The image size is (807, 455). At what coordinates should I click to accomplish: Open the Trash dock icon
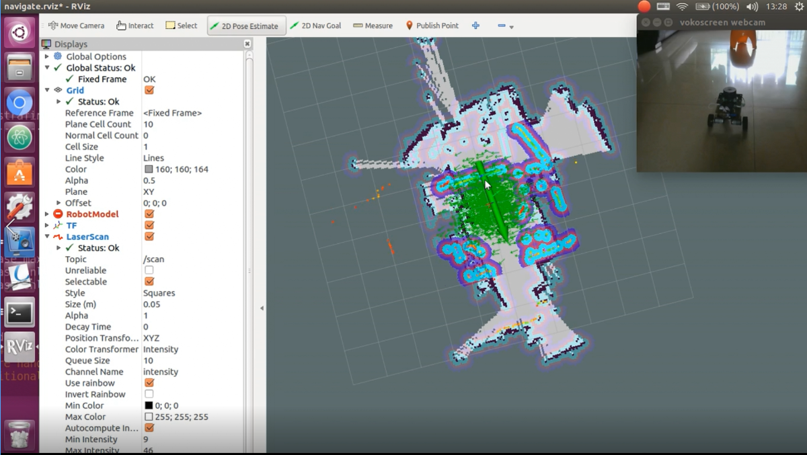(x=20, y=434)
